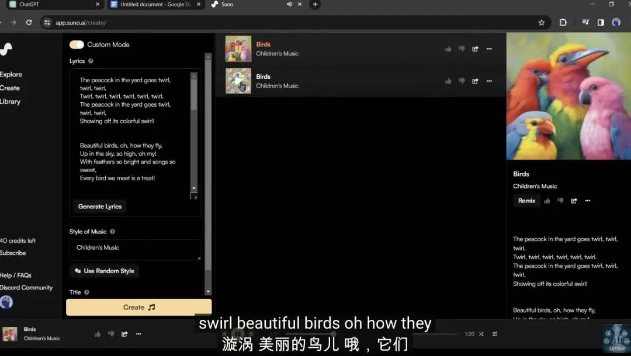Open the Explore page
The width and height of the screenshot is (631, 356).
(x=11, y=74)
